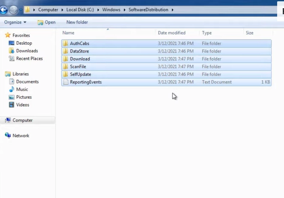Click the date modified of AuthCabs
The height and width of the screenshot is (198, 284).
coord(175,43)
